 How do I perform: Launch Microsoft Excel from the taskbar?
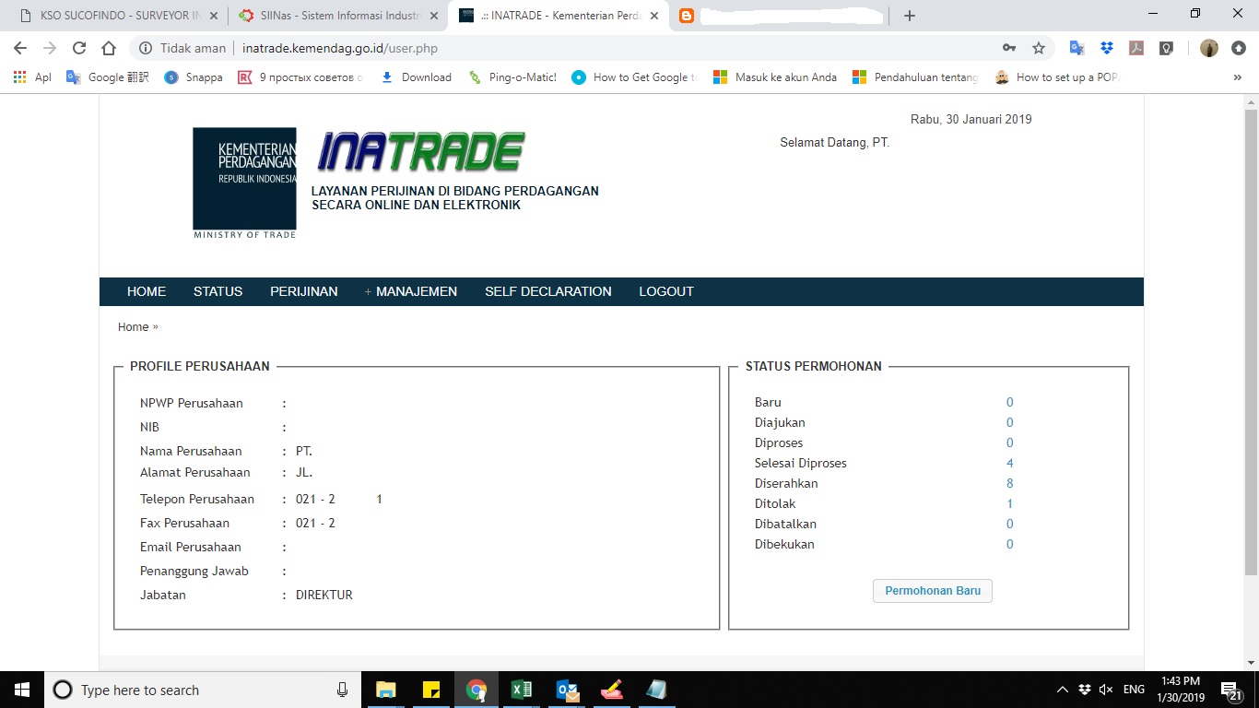(521, 690)
